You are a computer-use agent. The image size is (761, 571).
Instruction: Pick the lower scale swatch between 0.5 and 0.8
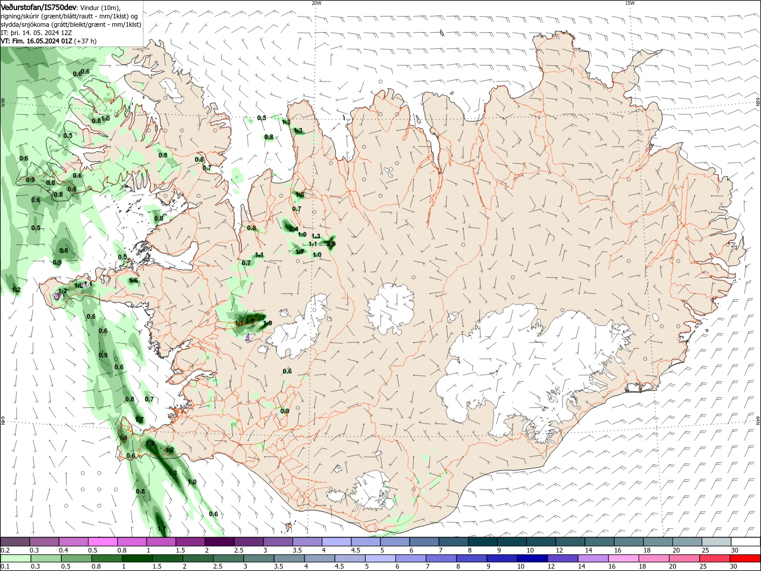click(x=76, y=559)
